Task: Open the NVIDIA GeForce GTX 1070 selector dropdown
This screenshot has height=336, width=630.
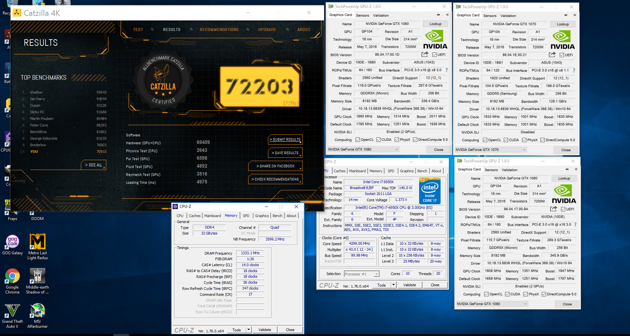Action: tap(490, 150)
